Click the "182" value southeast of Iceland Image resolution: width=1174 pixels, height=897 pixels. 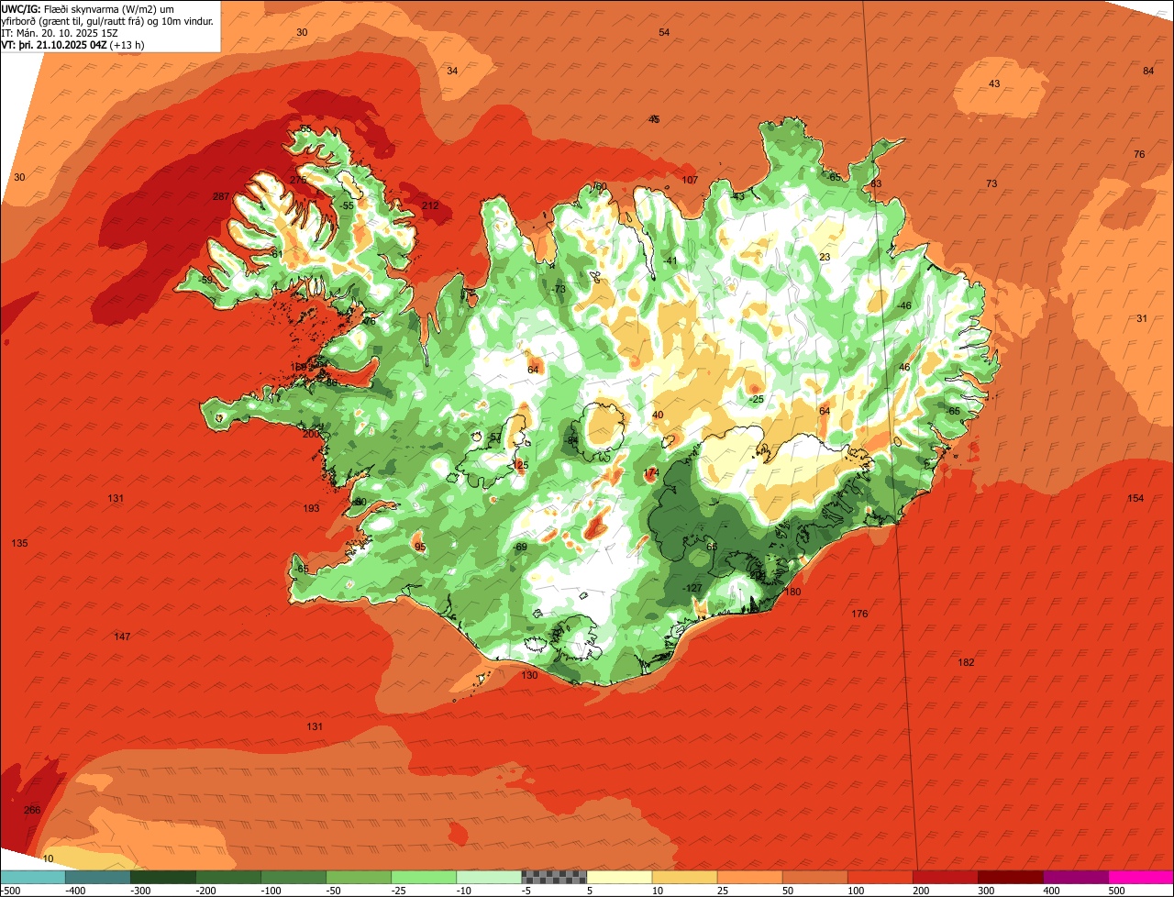click(966, 662)
